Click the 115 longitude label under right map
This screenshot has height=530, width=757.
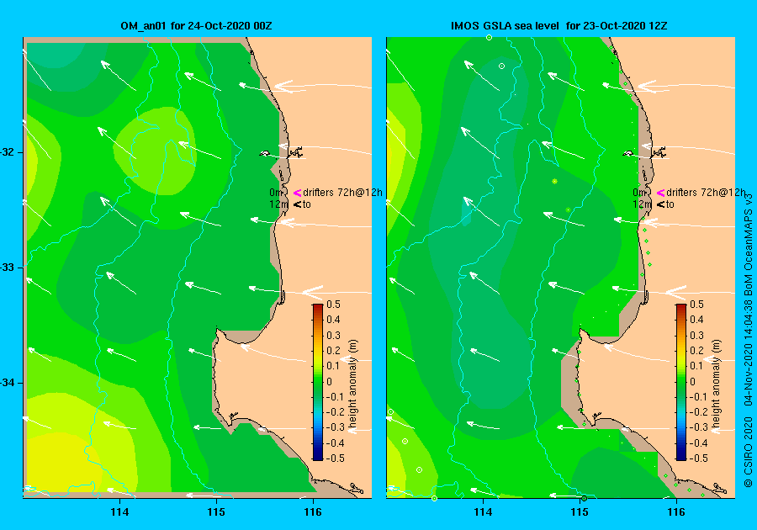tap(580, 512)
